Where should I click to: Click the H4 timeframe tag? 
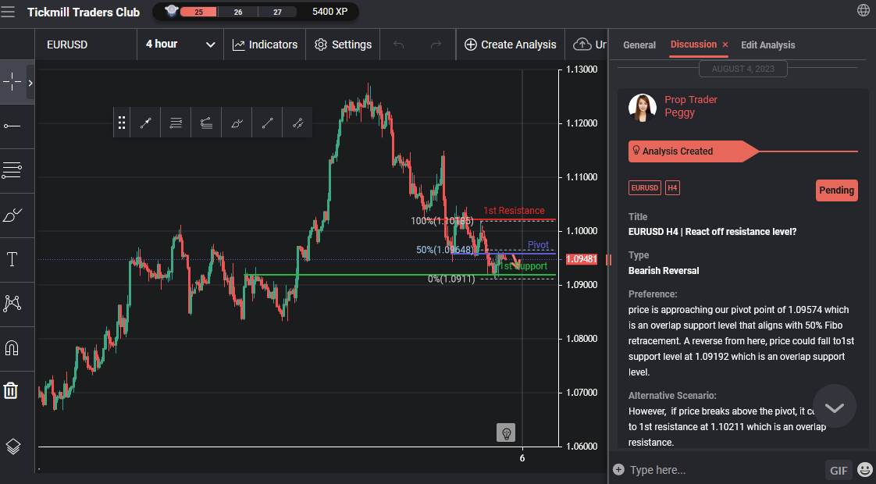coord(672,188)
